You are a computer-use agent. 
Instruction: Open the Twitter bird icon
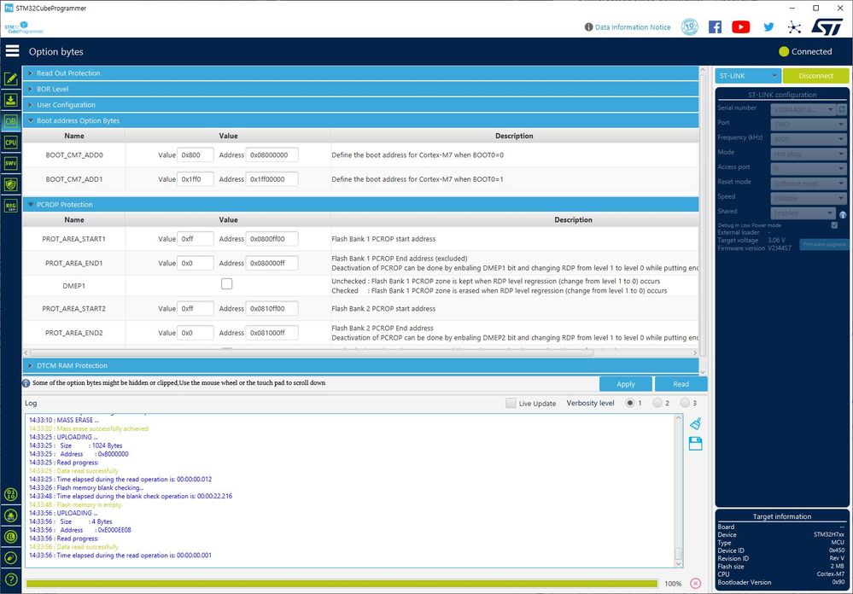768,26
